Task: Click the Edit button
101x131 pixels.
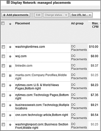Action: (x=38, y=15)
